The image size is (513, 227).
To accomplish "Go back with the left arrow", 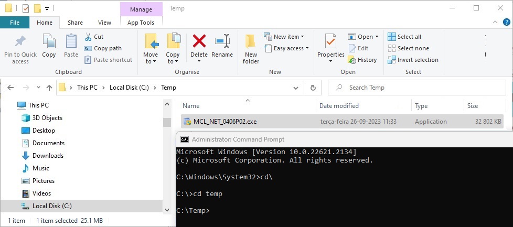I will click(x=10, y=88).
